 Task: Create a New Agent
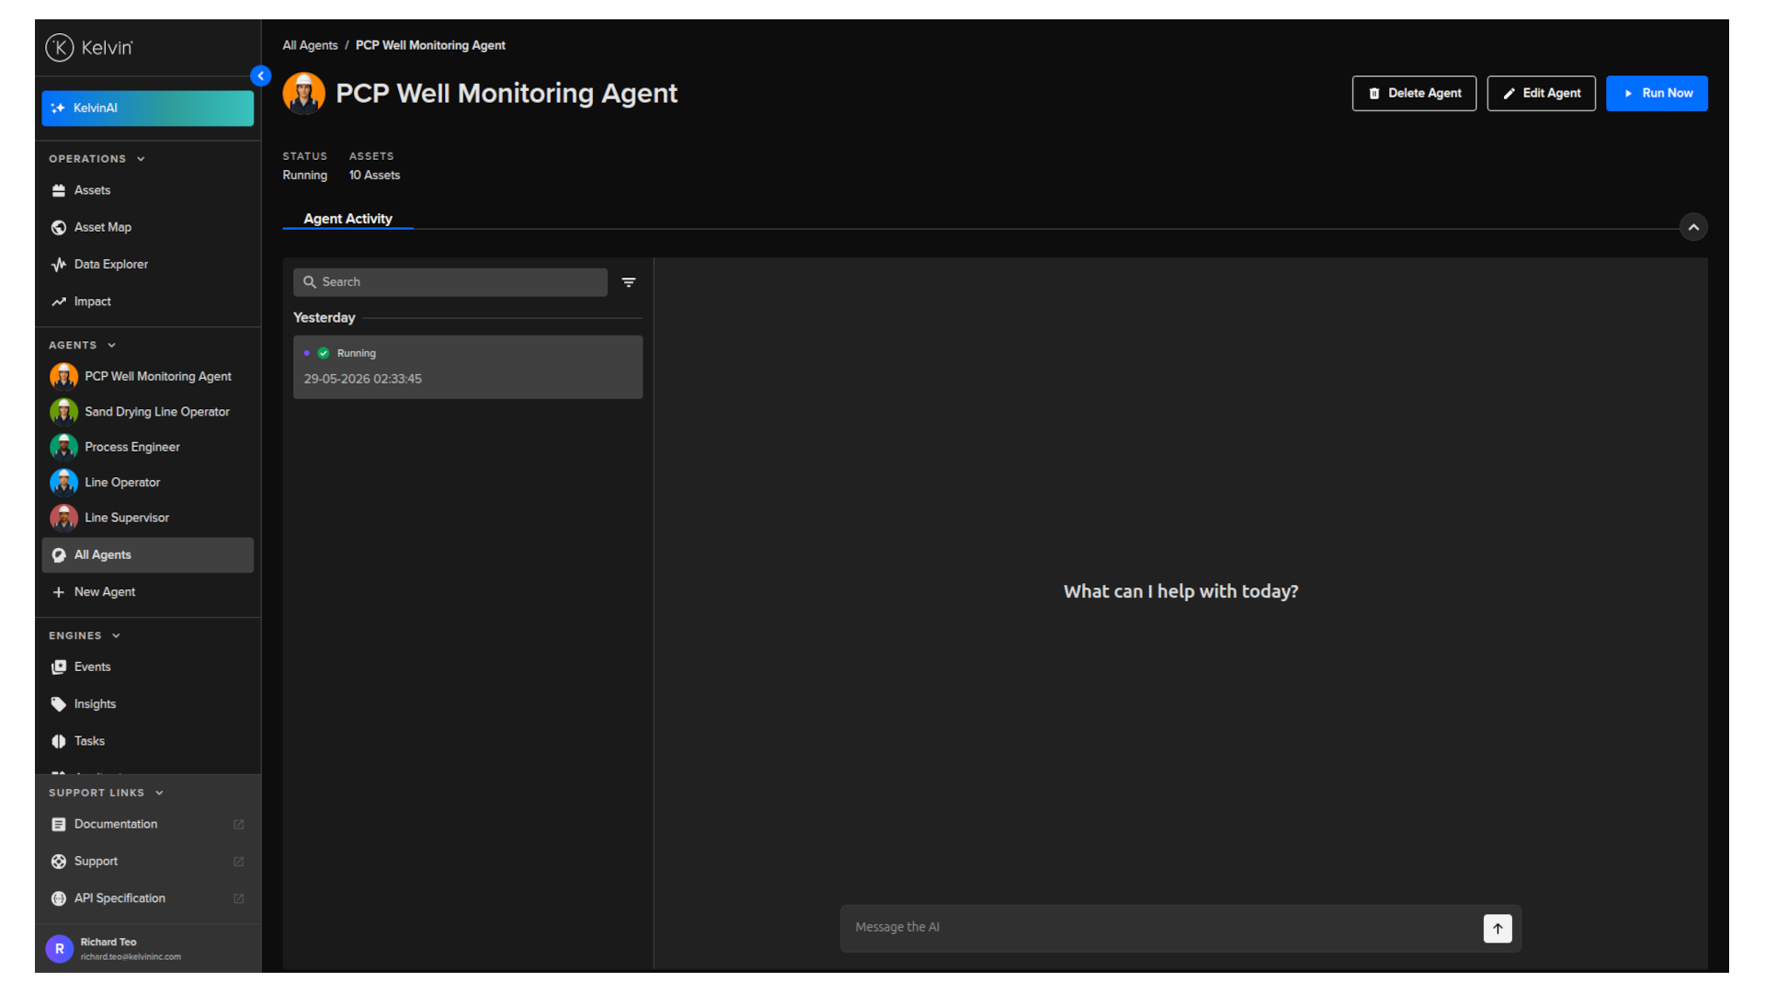(147, 592)
